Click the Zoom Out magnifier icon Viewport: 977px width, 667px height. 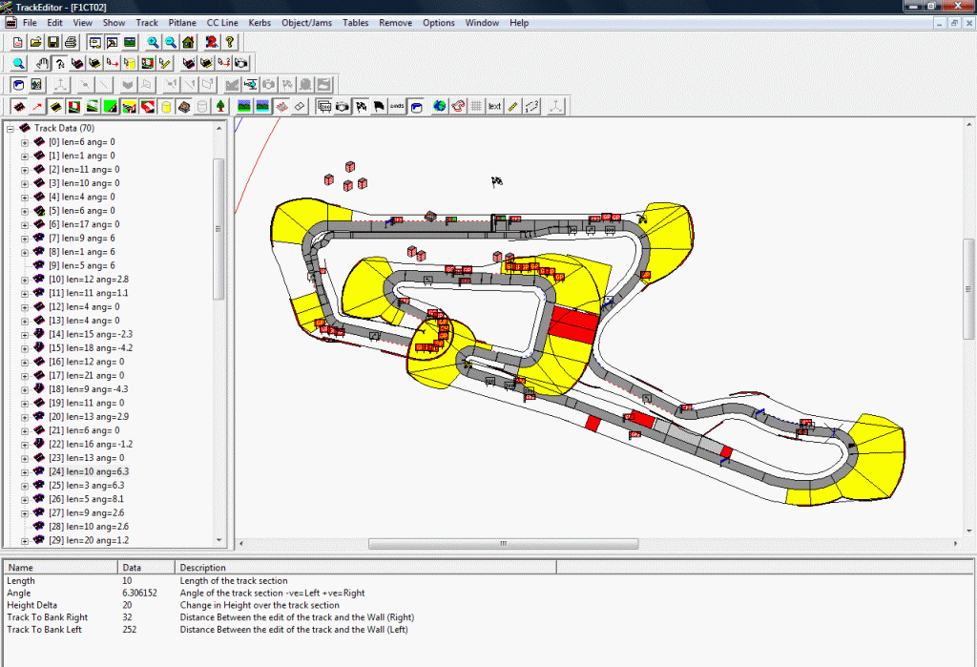tap(170, 42)
